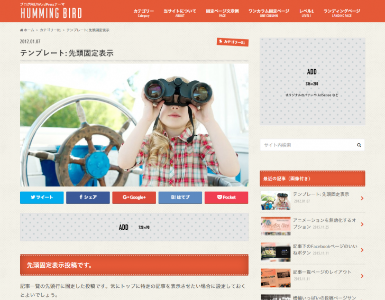The height and width of the screenshot is (300, 385).
Task: Click the post date 2012.01.07 above the title
Action: tap(30, 41)
